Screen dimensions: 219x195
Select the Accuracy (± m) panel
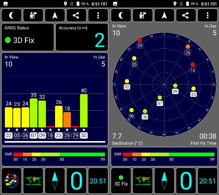point(82,37)
